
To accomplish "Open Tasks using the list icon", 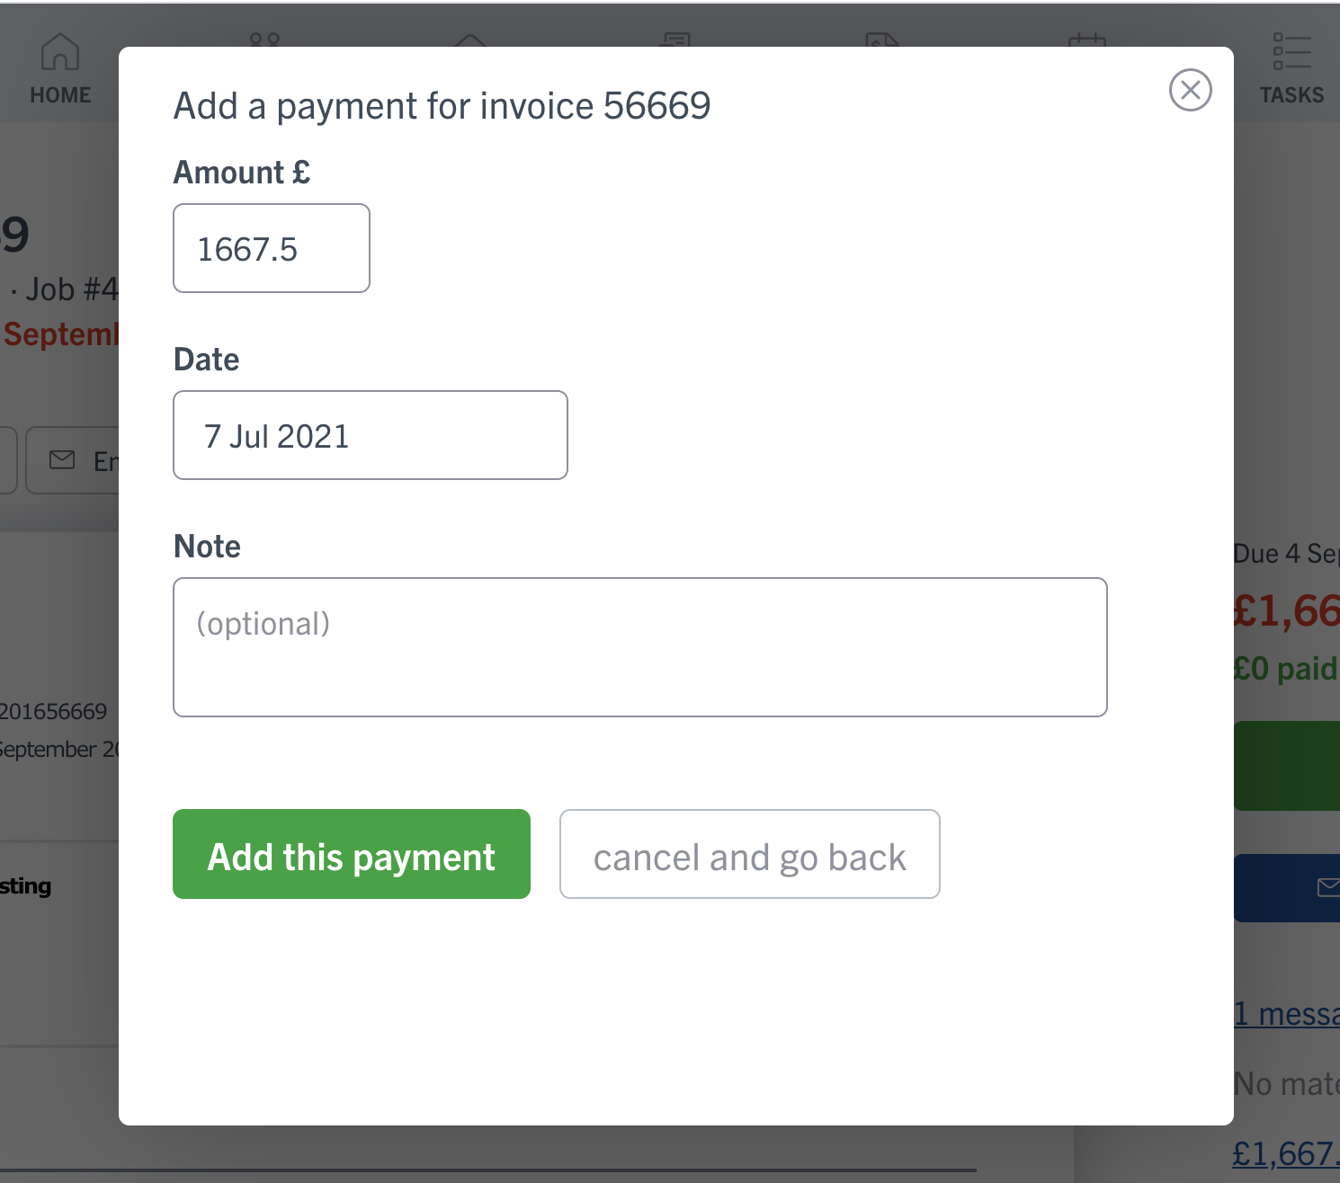I will coord(1291,52).
